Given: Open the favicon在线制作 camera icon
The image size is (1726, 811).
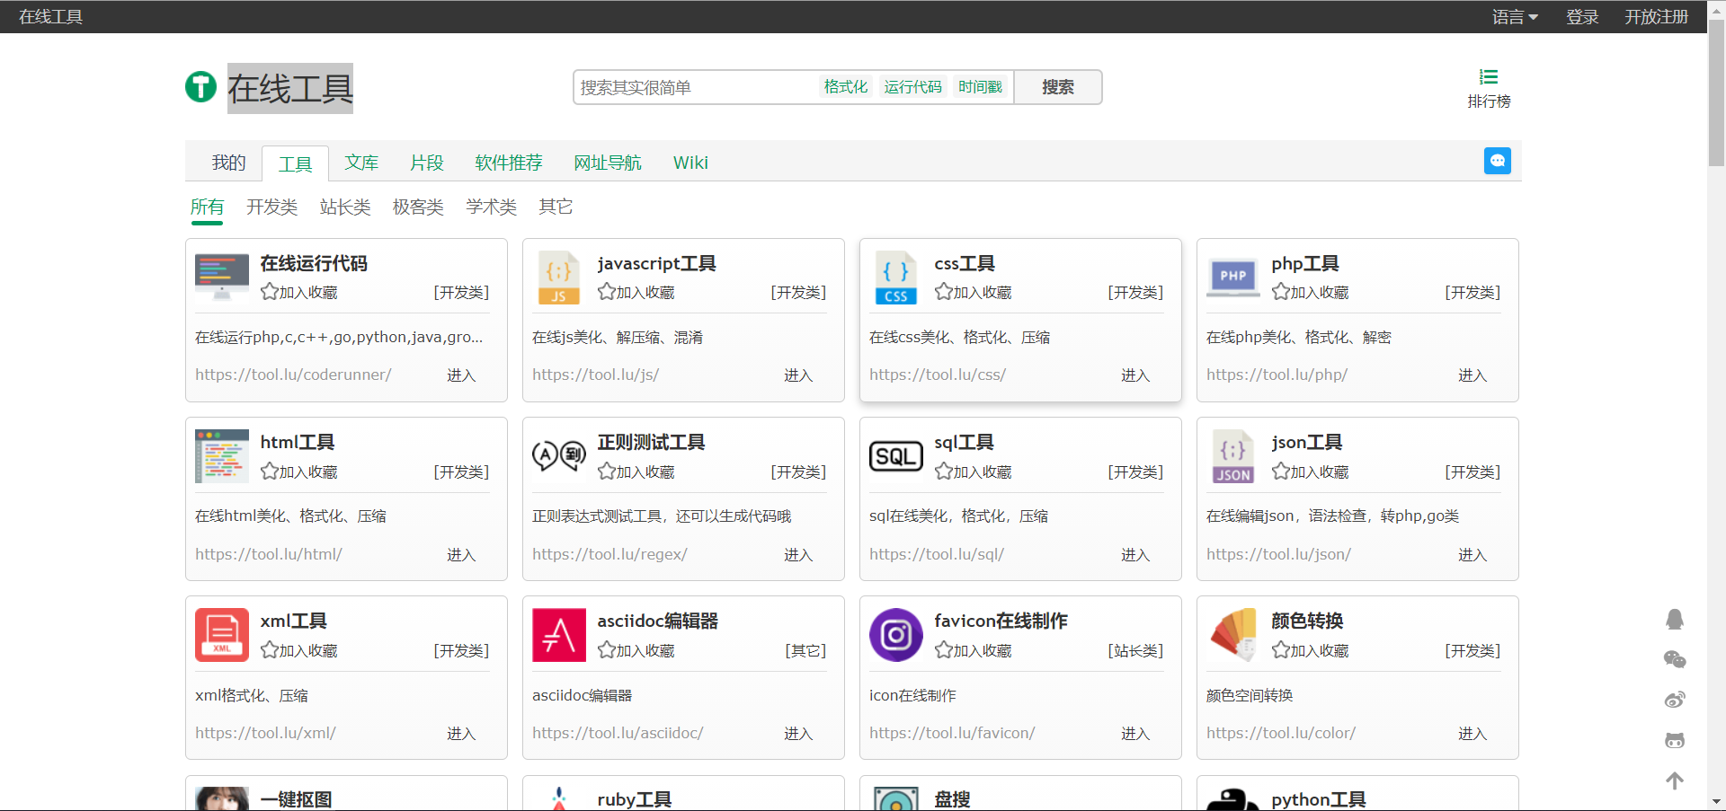Looking at the screenshot, I should pyautogui.click(x=895, y=635).
